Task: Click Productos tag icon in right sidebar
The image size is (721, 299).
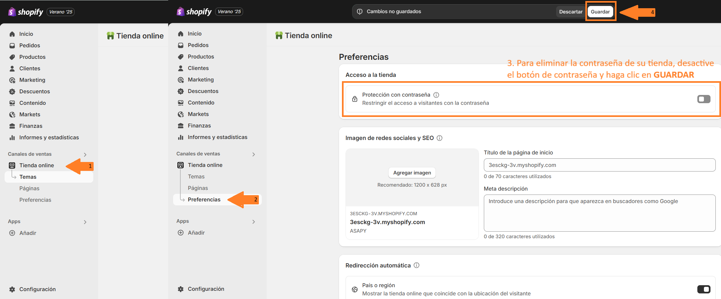Action: pyautogui.click(x=181, y=57)
